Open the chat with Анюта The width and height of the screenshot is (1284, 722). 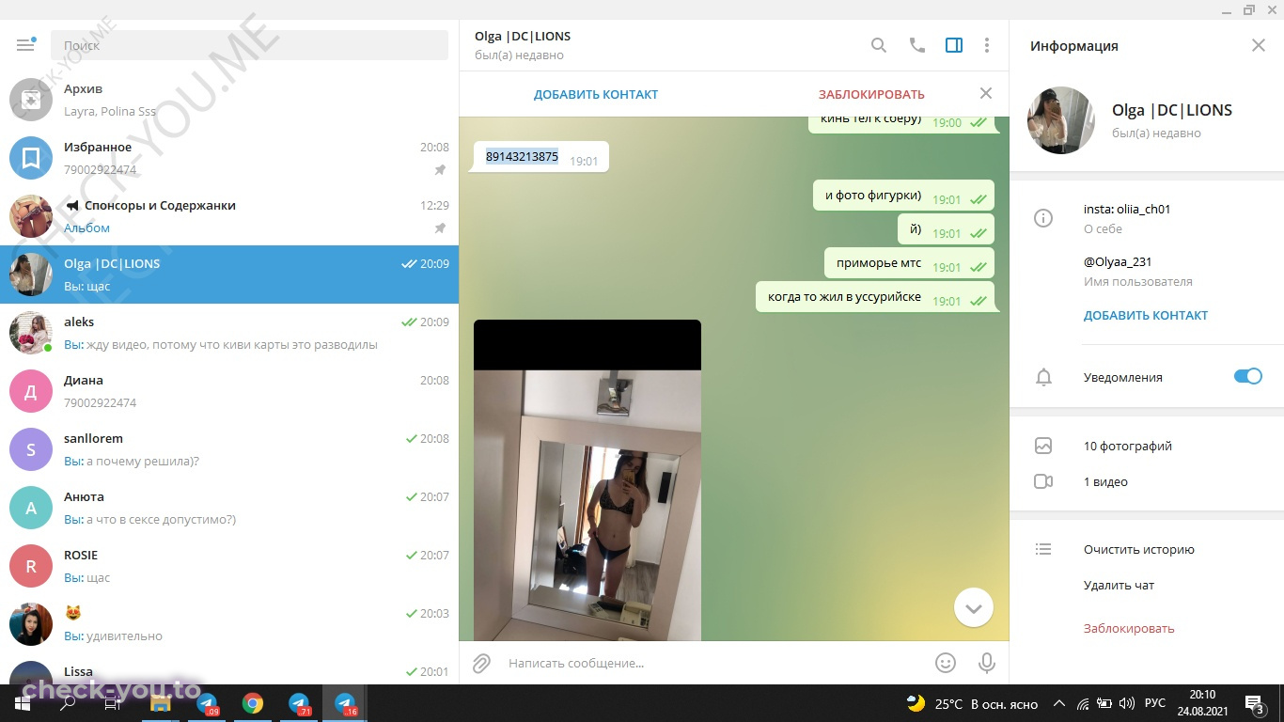[229, 508]
